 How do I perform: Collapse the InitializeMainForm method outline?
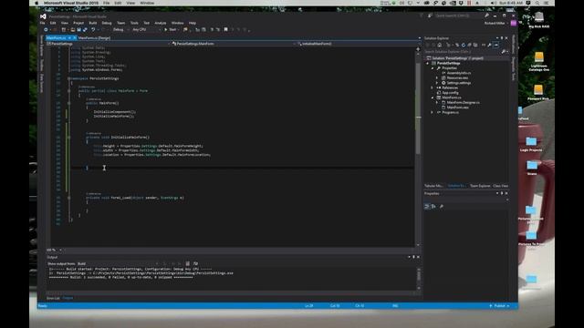[69, 138]
